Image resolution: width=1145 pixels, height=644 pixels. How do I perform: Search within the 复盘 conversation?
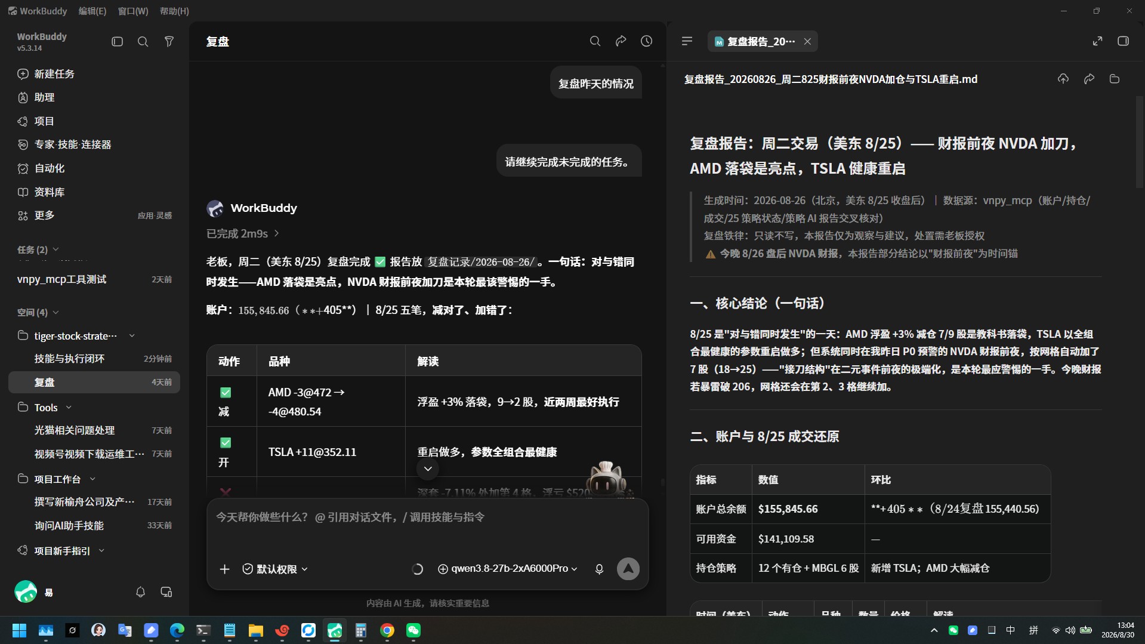click(x=595, y=41)
